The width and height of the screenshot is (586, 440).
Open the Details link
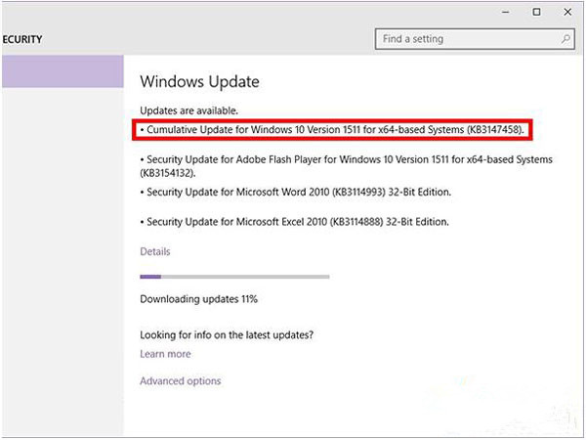(x=155, y=251)
